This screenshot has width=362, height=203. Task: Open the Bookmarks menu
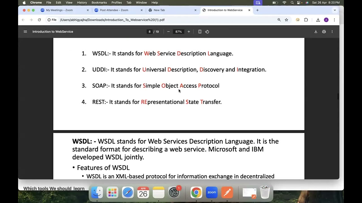point(99,3)
